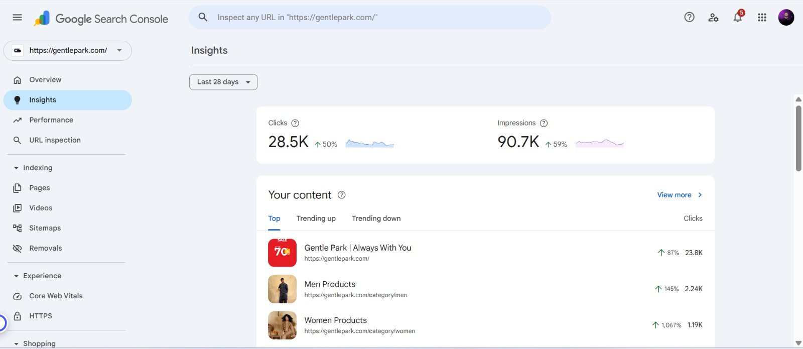
Task: Click the Clicks sparkline chart
Action: tap(370, 144)
